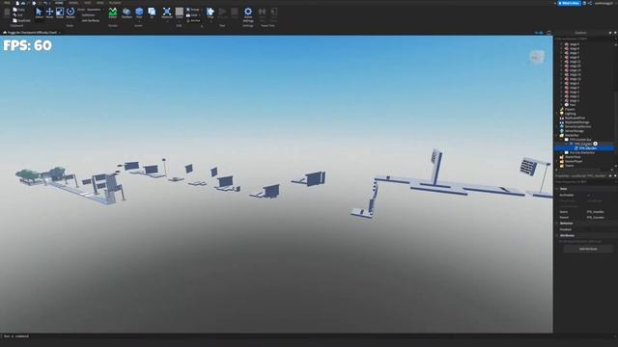
Task: Open the Terrain Editor
Action: coord(113,13)
